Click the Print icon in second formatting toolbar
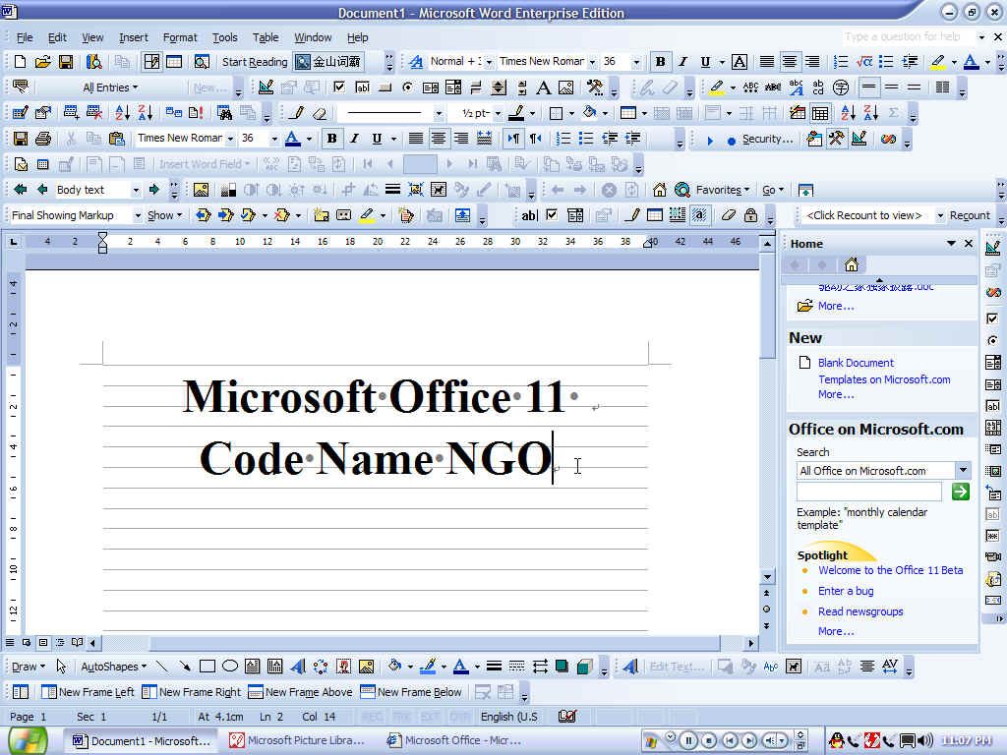 coord(43,139)
